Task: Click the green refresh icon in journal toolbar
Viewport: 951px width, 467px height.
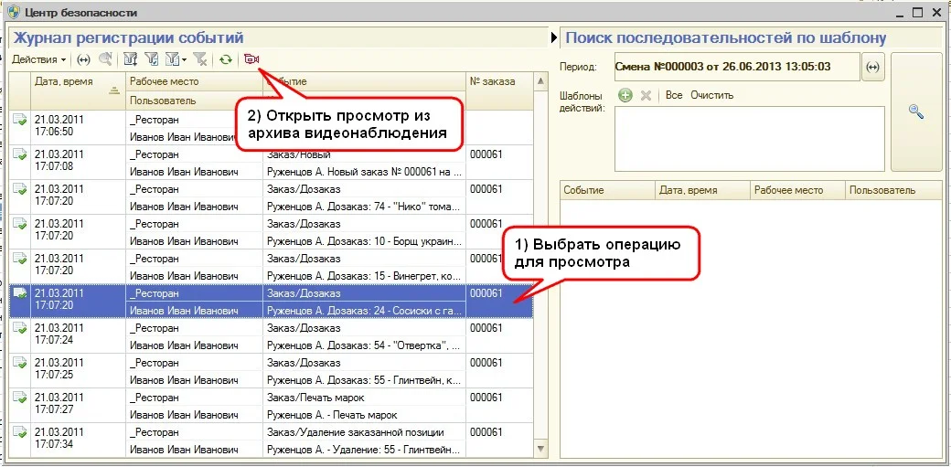Action: [x=225, y=59]
